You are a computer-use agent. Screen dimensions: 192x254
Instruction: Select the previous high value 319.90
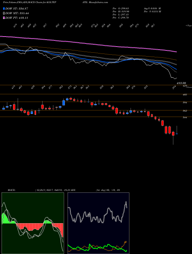point(124,12)
